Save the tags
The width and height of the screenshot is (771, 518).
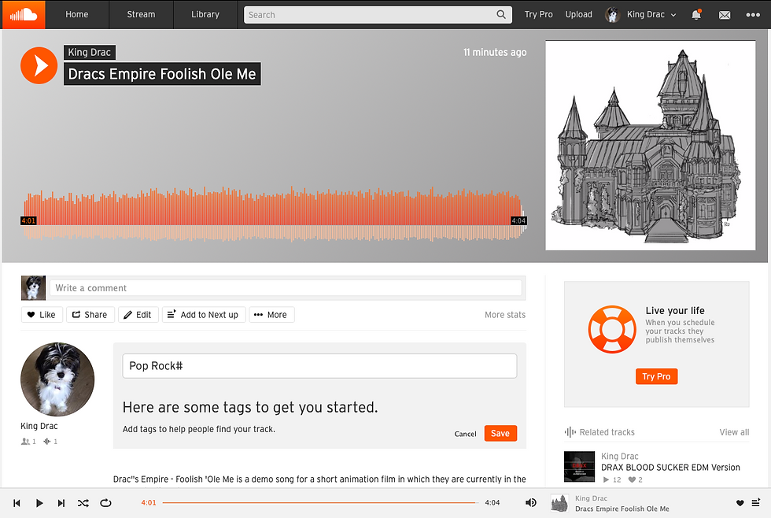pos(500,434)
